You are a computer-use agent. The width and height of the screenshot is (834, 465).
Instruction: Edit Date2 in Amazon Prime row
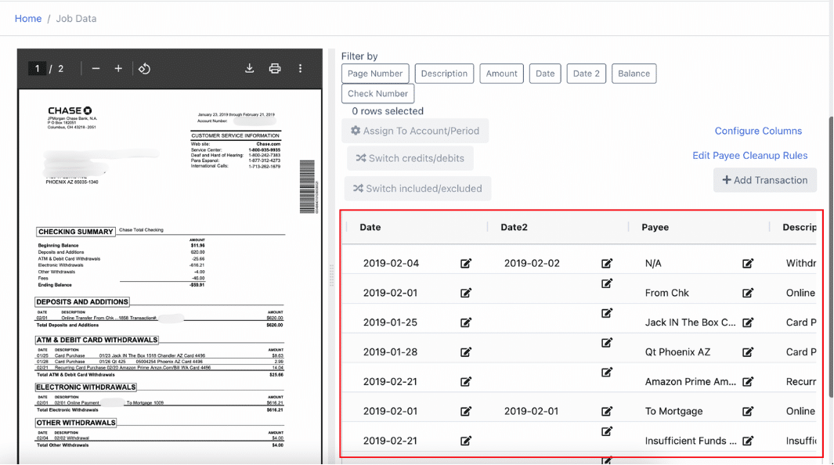[x=607, y=372]
